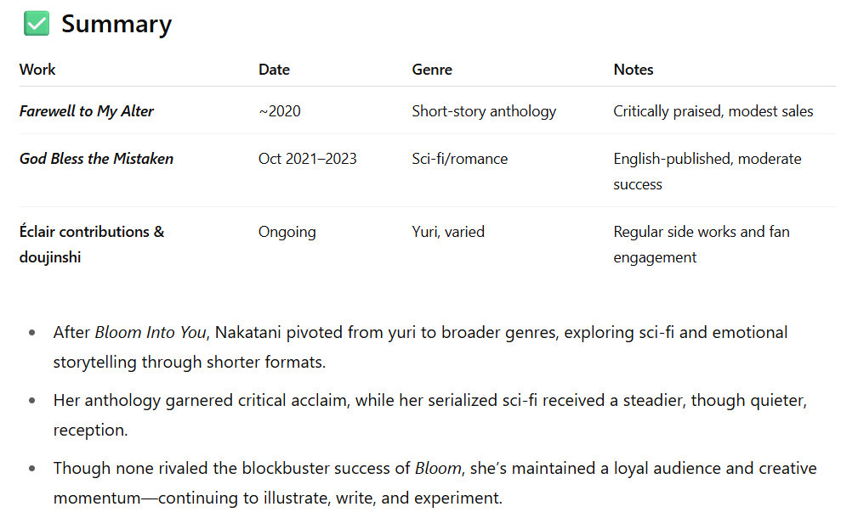The height and width of the screenshot is (518, 841).
Task: Click the Oct 2021–2023 date cell
Action: [x=307, y=159]
